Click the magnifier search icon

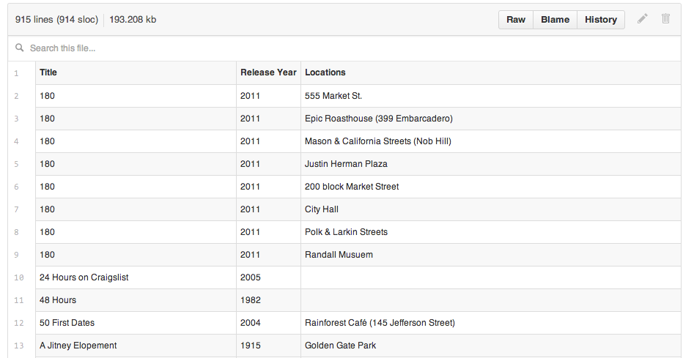coord(20,48)
